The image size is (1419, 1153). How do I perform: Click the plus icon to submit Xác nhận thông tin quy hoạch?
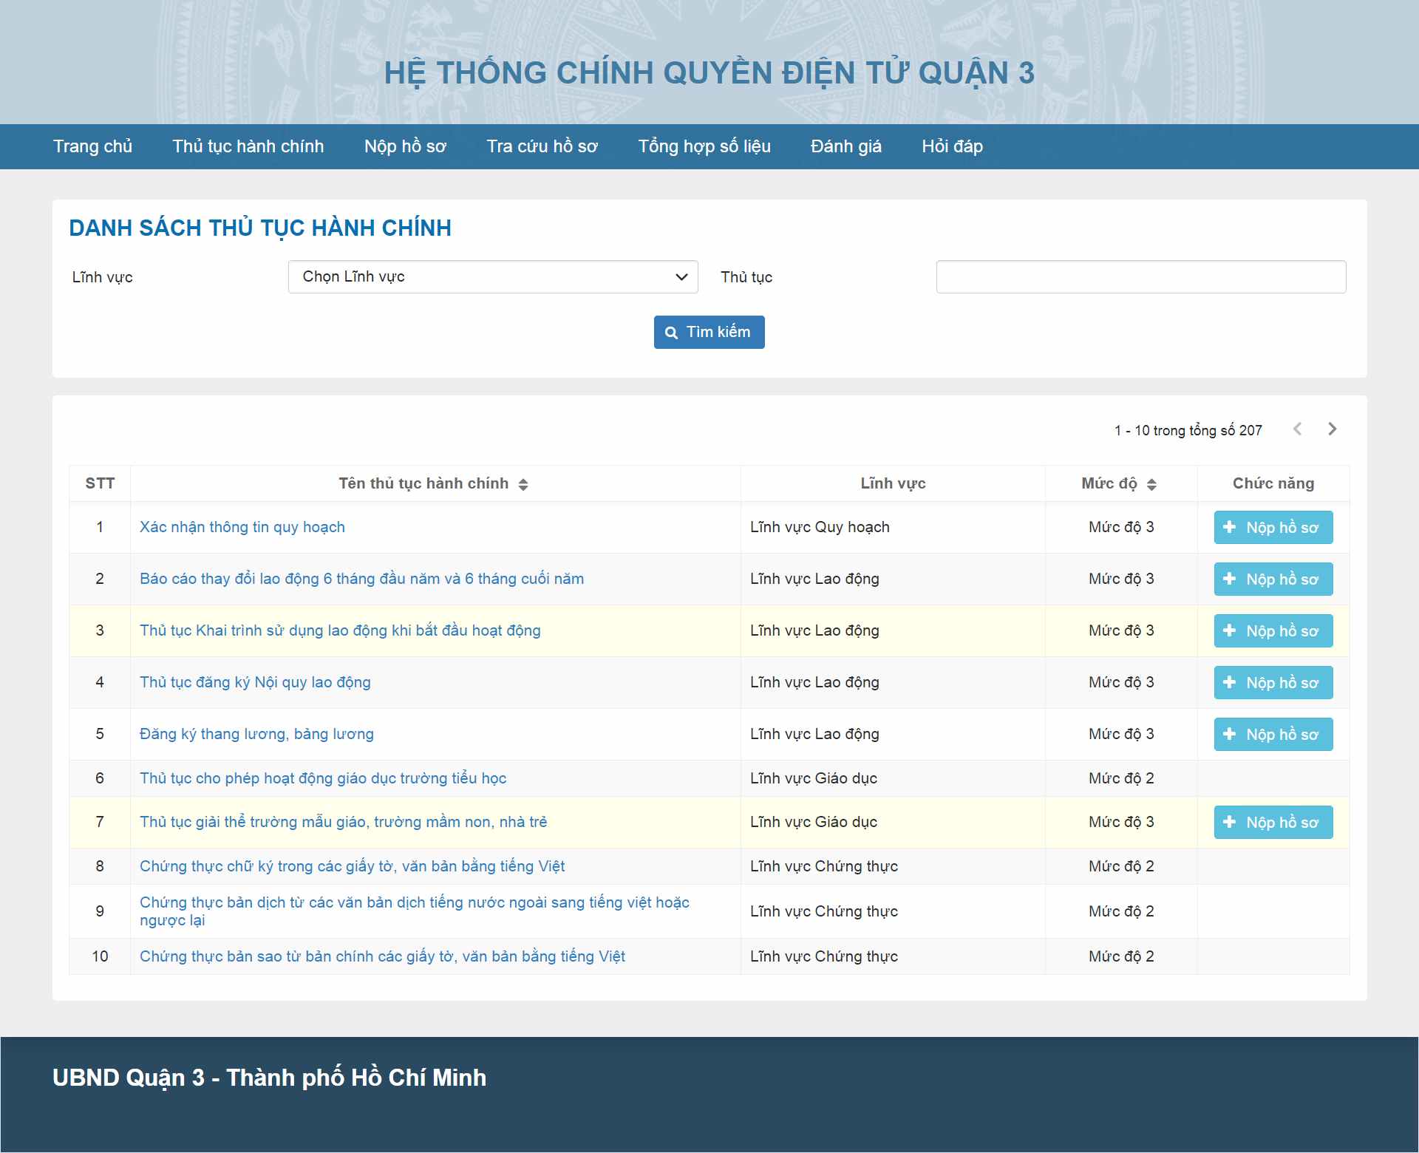click(x=1229, y=527)
